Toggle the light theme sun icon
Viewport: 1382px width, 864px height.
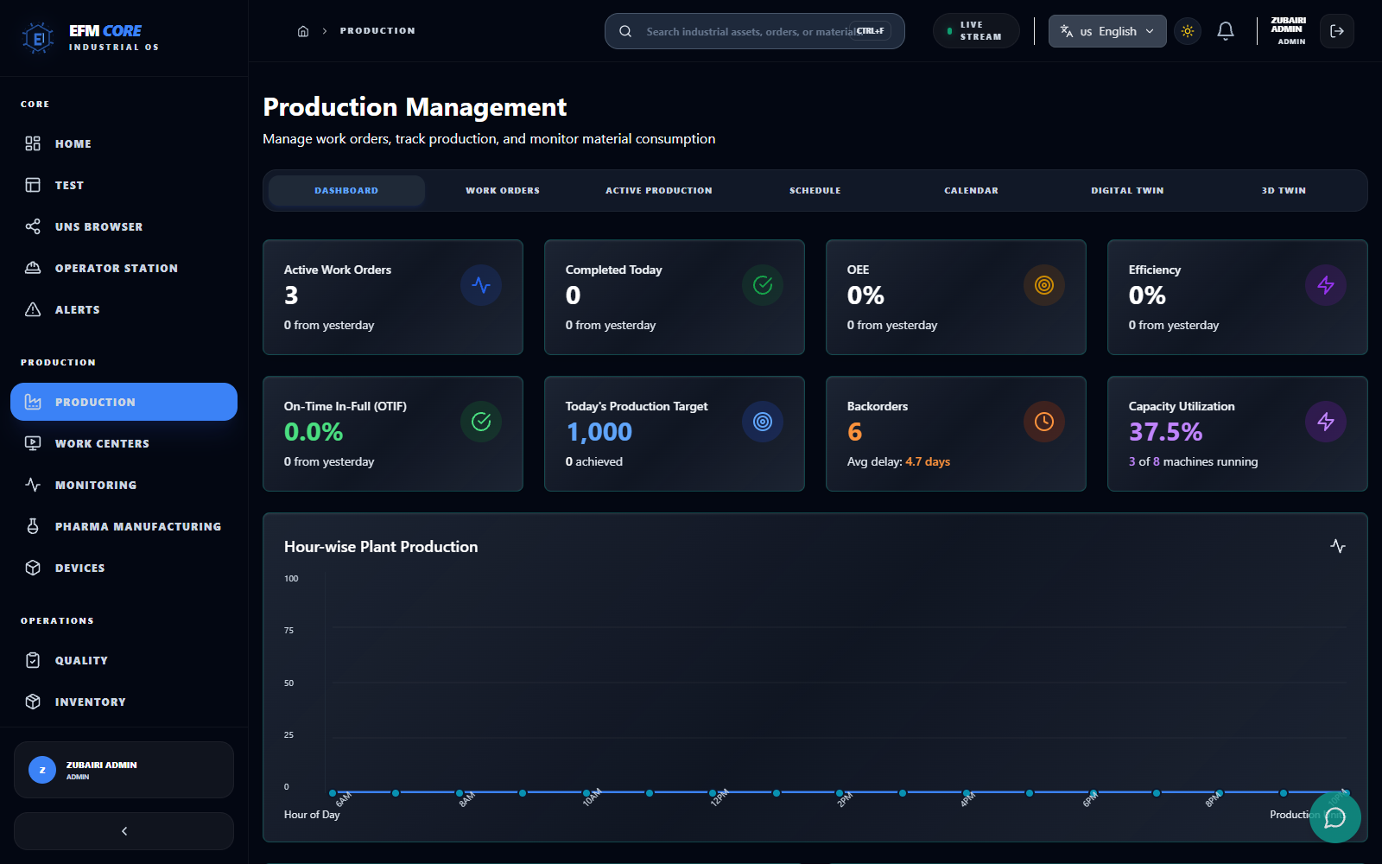tap(1188, 31)
